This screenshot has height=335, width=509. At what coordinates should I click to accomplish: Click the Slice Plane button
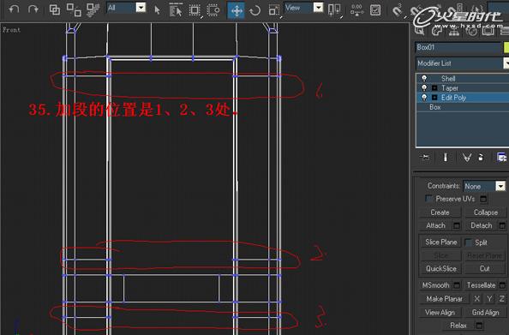coord(440,242)
